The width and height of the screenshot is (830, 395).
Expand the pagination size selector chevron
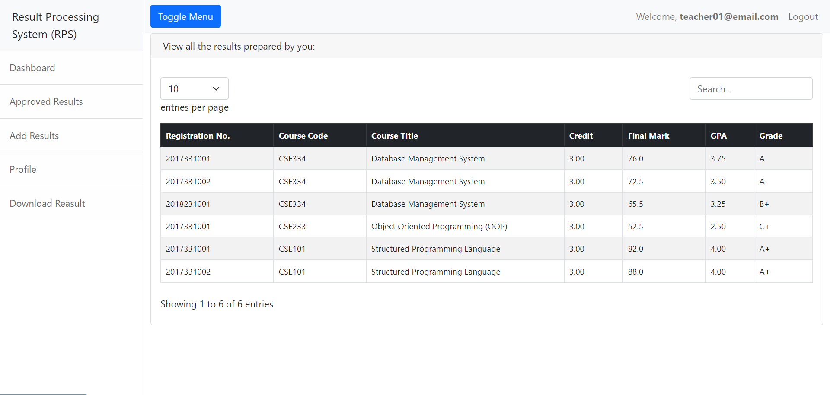click(215, 88)
